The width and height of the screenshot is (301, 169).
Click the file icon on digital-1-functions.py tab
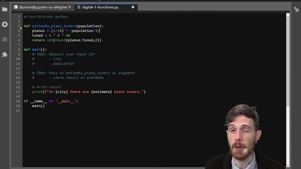[x=79, y=7]
